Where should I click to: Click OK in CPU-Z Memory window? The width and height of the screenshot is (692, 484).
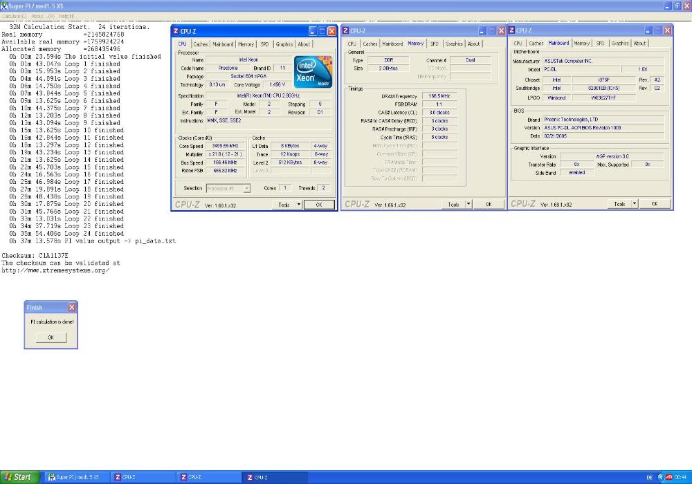click(x=489, y=204)
